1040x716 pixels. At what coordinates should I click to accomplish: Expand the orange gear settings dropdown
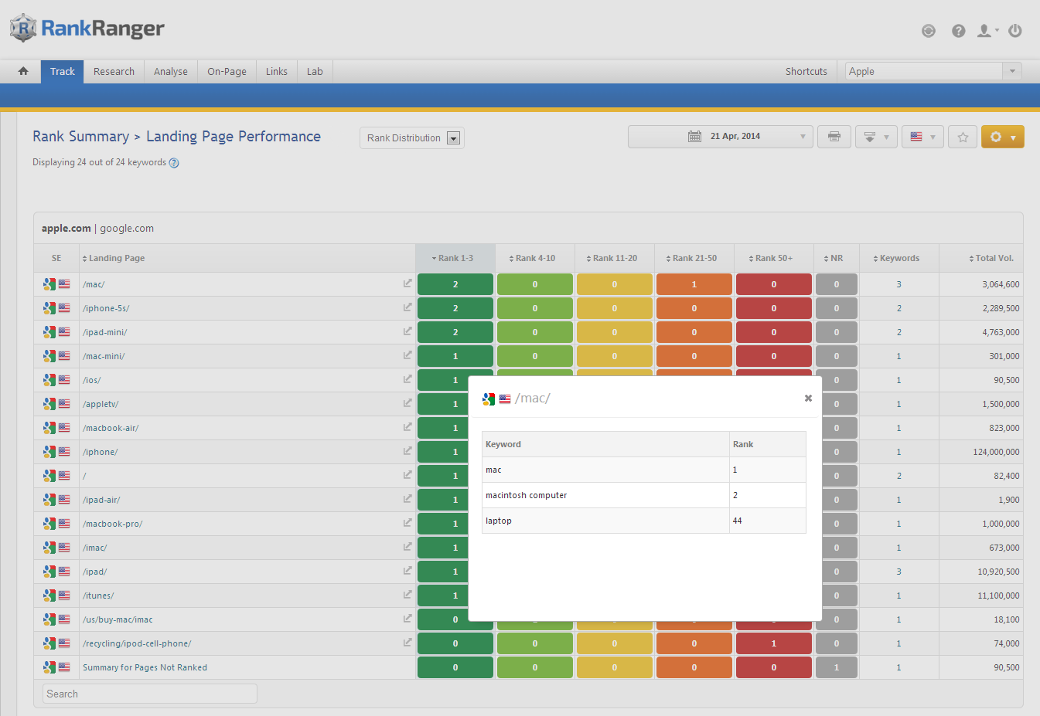[x=1002, y=137]
